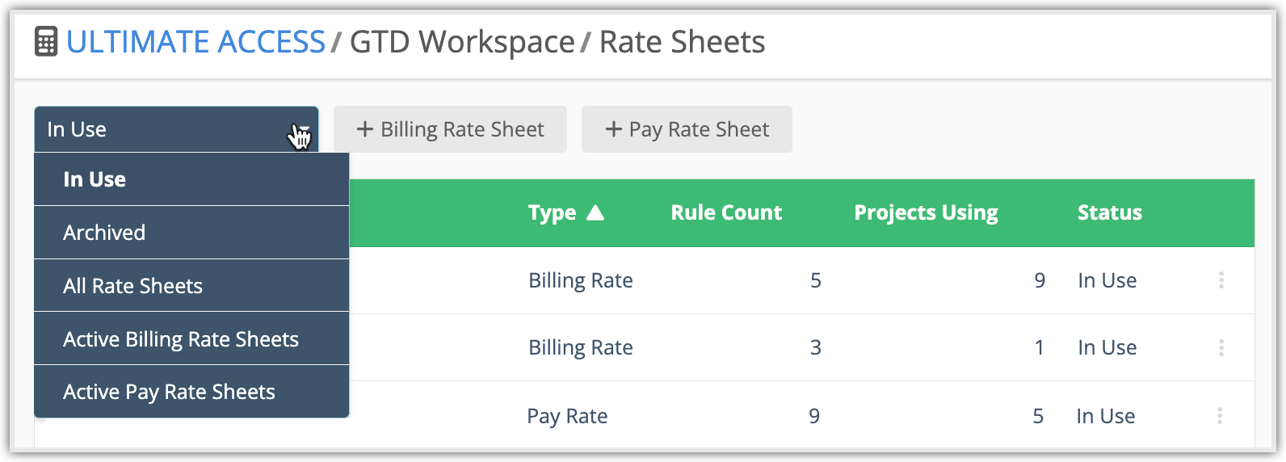Choose the Archived filter option

104,233
